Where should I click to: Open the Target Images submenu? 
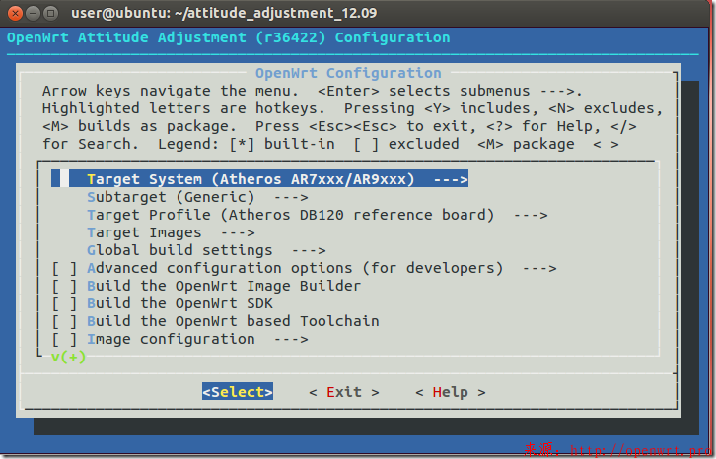(x=171, y=232)
